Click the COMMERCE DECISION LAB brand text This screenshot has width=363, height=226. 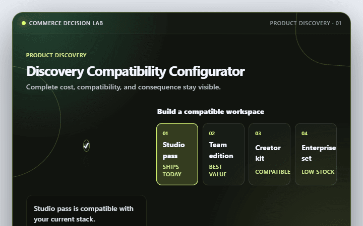(x=66, y=23)
